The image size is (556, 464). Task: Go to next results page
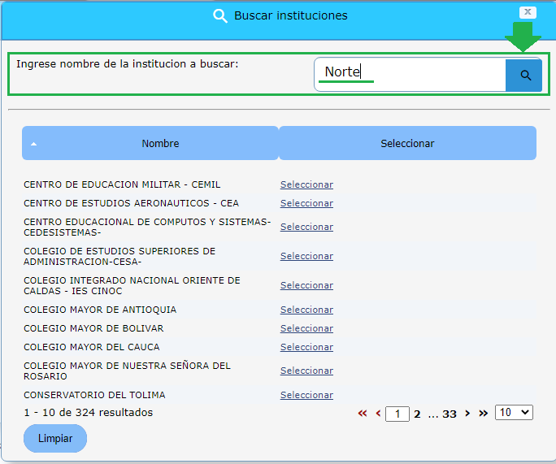click(x=467, y=414)
